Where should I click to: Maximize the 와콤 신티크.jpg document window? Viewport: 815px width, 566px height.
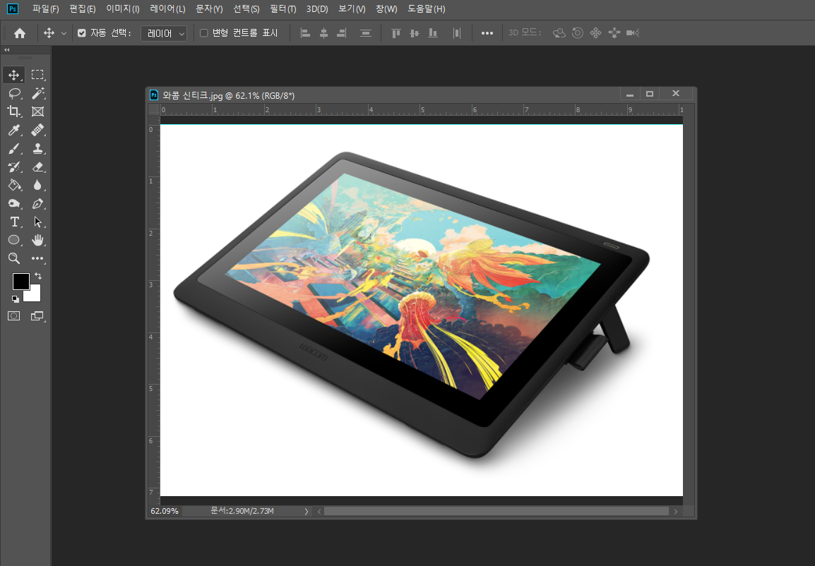click(649, 93)
